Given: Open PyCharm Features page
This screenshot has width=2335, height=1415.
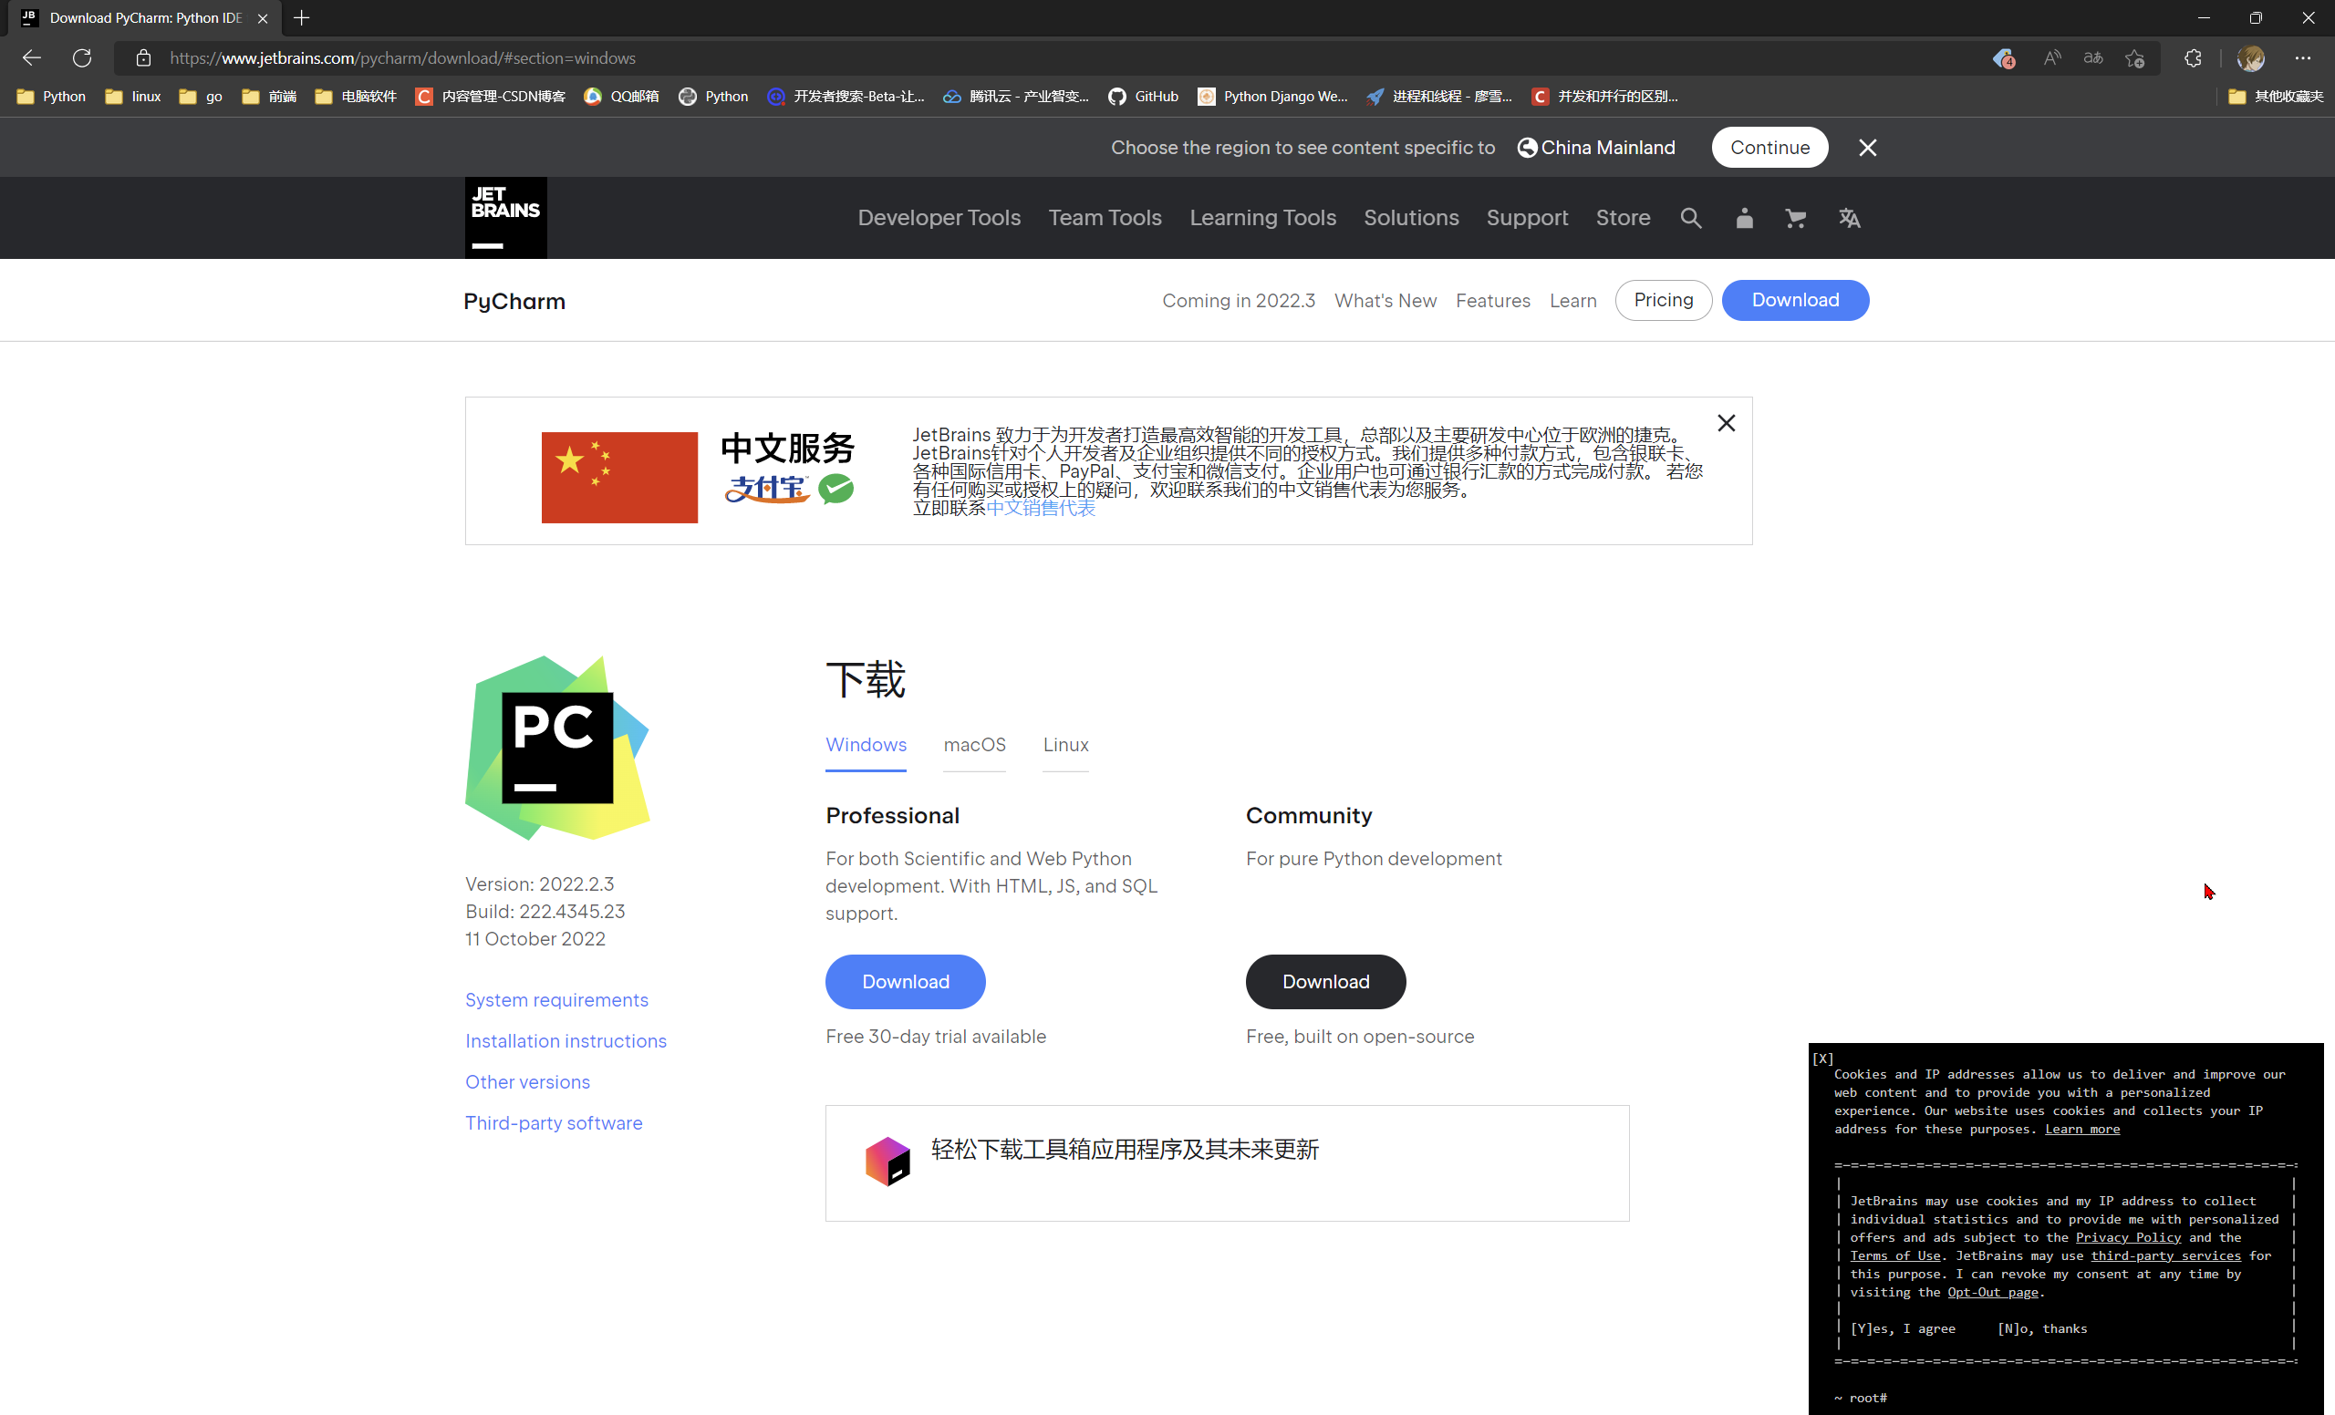Looking at the screenshot, I should 1492,300.
